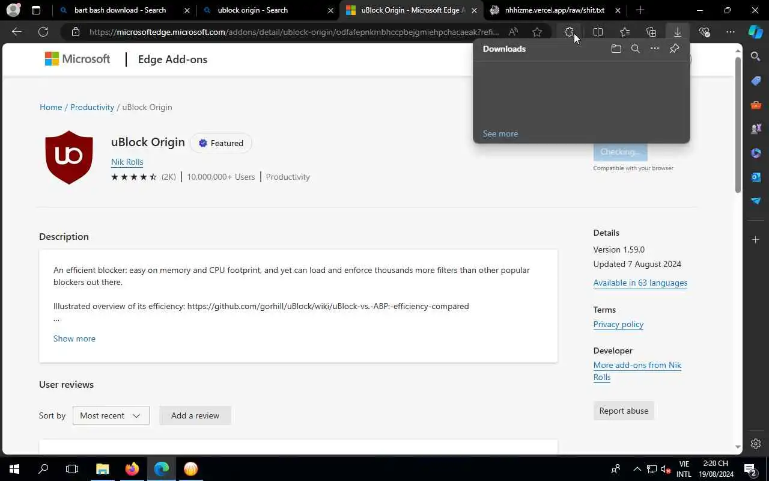
Task: Open the Windows Start menu
Action: (x=14, y=469)
